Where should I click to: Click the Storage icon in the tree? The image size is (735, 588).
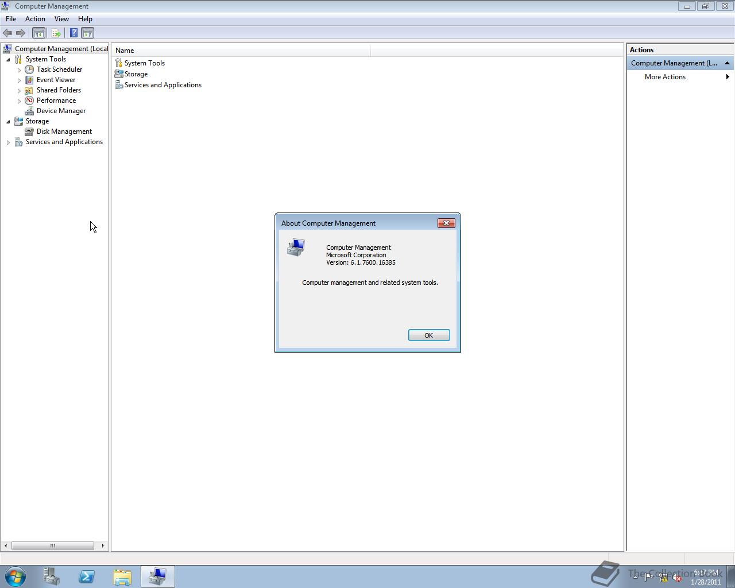(18, 121)
